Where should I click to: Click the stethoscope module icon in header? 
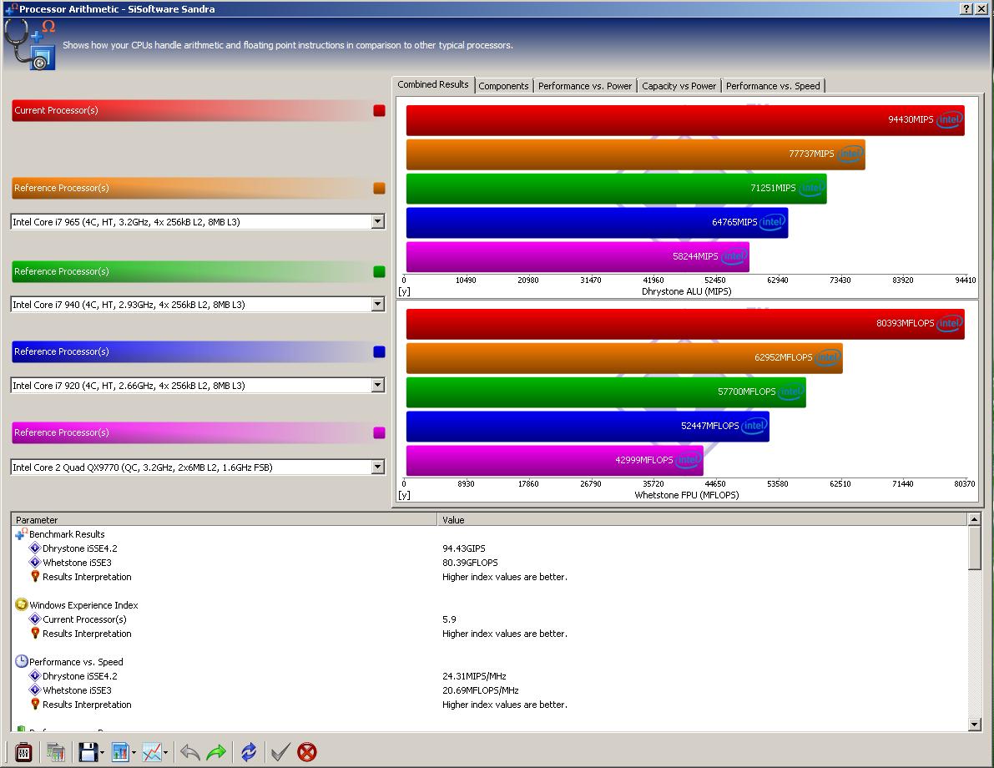click(x=30, y=43)
